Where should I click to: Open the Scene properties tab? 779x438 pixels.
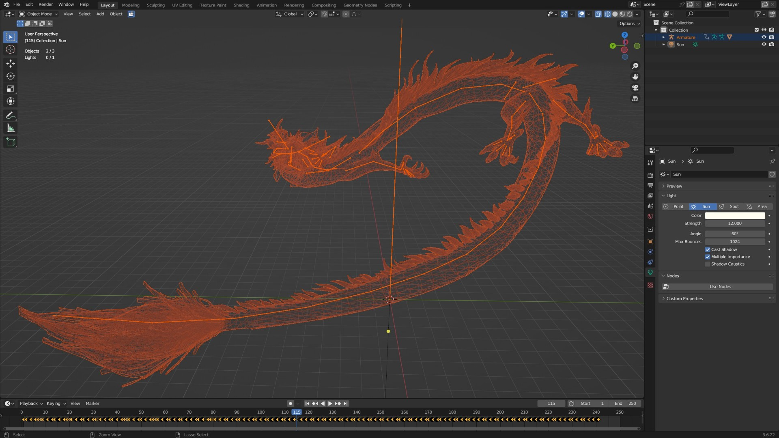650,206
